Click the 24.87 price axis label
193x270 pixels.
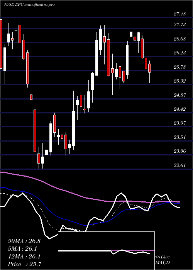179,95
